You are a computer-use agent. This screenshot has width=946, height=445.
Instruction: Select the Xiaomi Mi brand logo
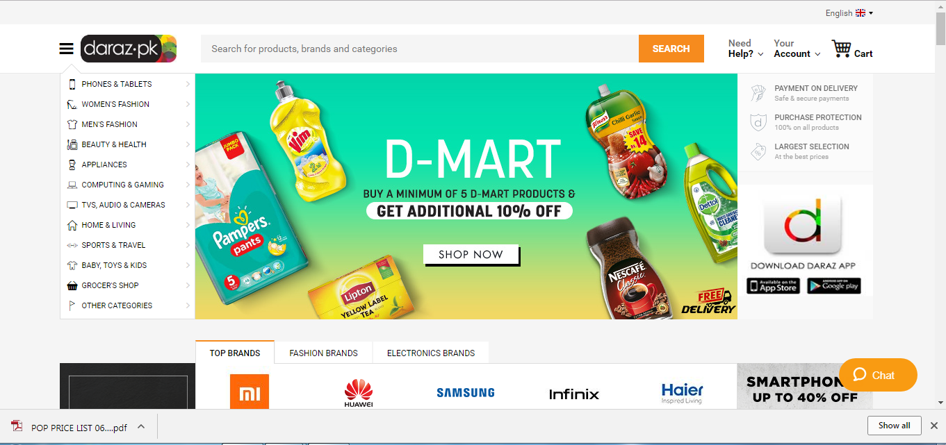point(250,392)
